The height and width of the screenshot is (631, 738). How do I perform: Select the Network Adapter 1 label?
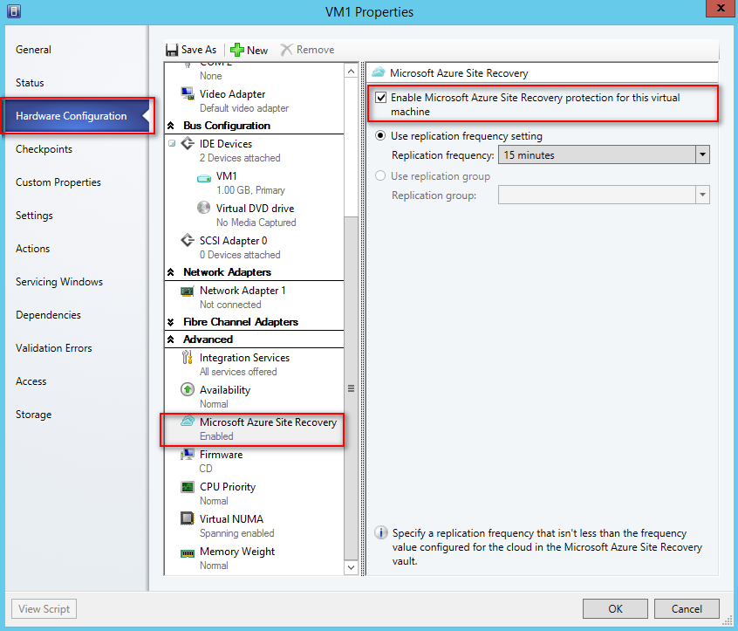pyautogui.click(x=243, y=291)
